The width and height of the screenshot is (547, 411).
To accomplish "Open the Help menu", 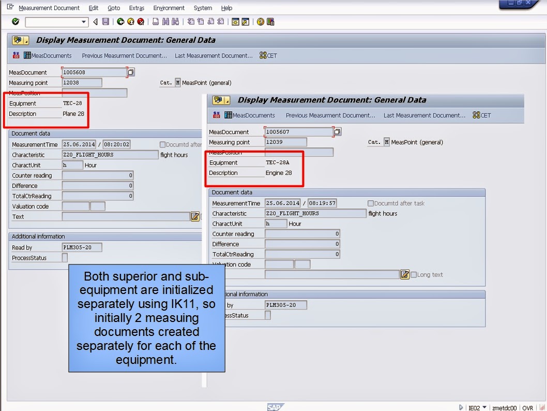I will [227, 8].
